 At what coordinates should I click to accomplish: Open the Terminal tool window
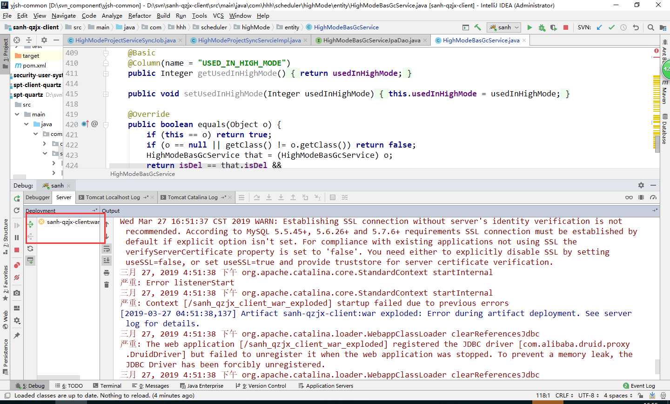107,386
